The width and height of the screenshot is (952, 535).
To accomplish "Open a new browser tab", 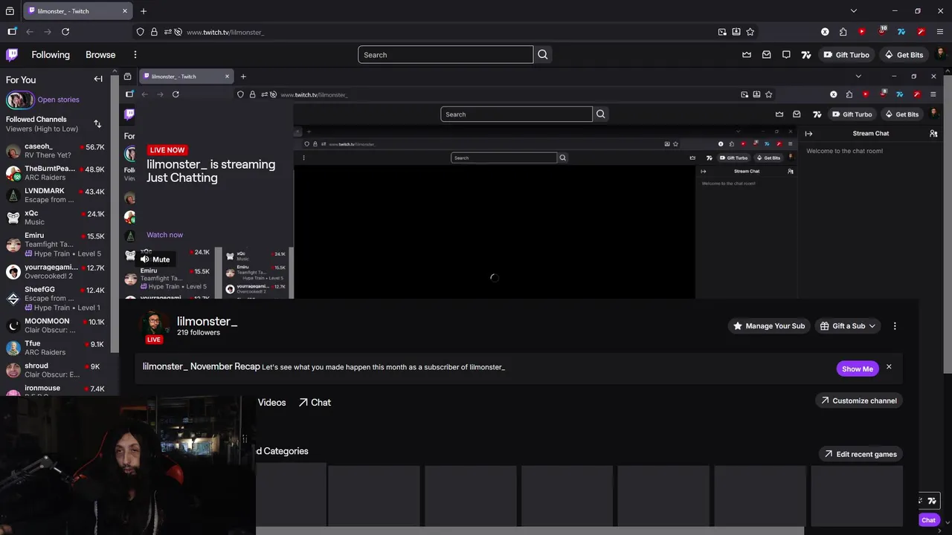I will 144,11.
